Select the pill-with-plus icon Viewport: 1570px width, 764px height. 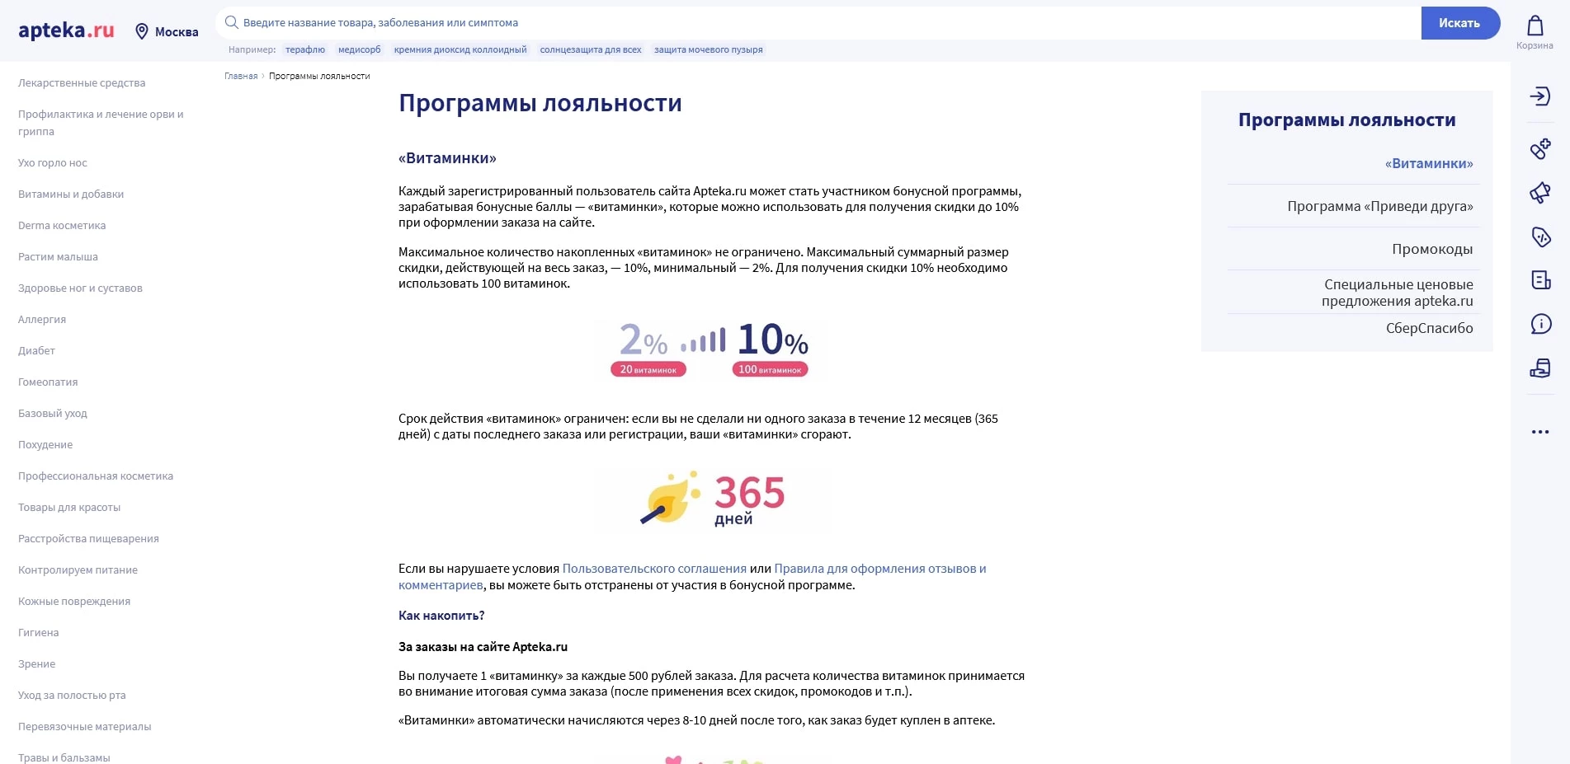(1539, 148)
